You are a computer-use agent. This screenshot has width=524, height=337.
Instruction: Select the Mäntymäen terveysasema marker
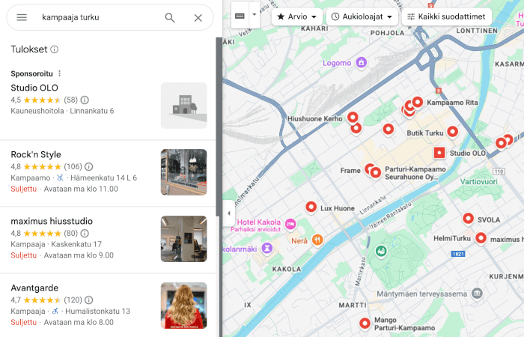coord(478,294)
